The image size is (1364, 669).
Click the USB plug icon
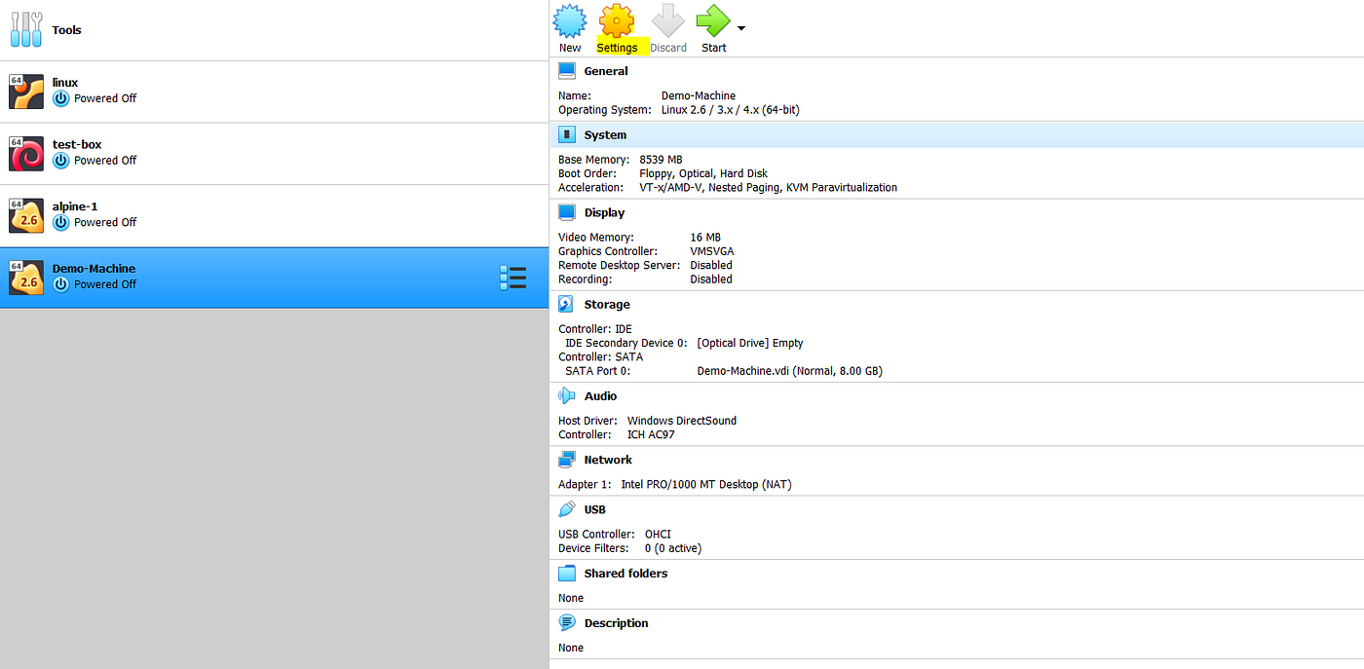[567, 509]
